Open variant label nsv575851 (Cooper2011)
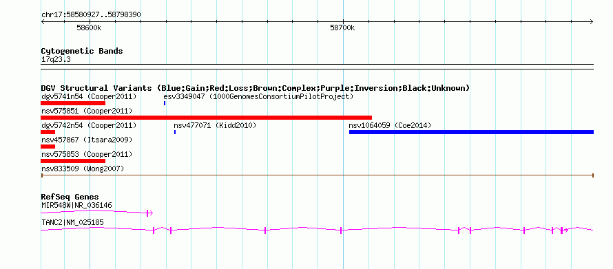The height and width of the screenshot is (269, 613). (87, 111)
